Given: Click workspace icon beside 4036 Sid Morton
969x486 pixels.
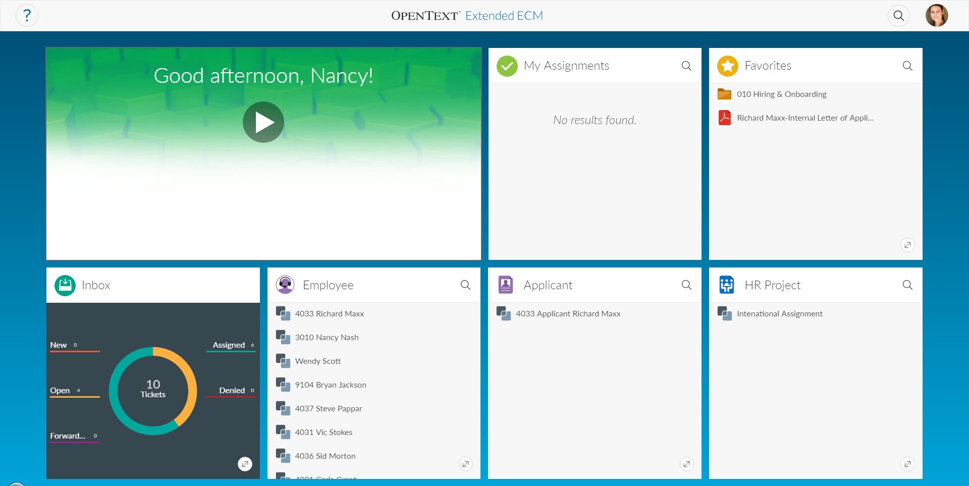Looking at the screenshot, I should point(283,456).
